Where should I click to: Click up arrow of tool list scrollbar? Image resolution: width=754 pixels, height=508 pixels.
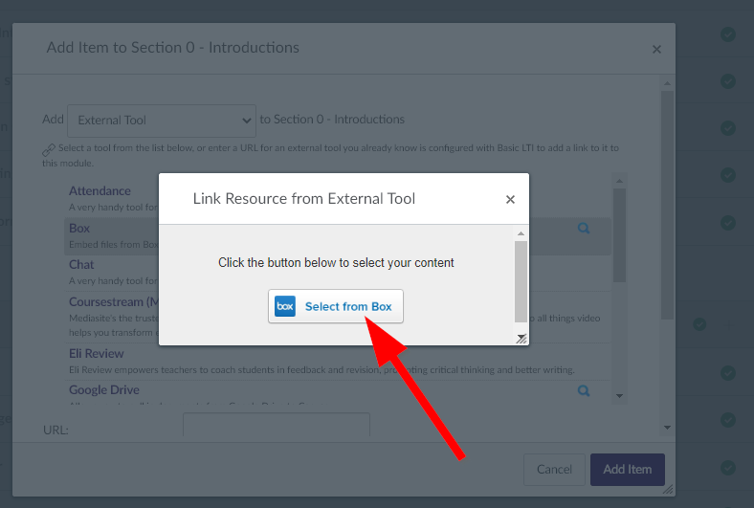pos(619,181)
